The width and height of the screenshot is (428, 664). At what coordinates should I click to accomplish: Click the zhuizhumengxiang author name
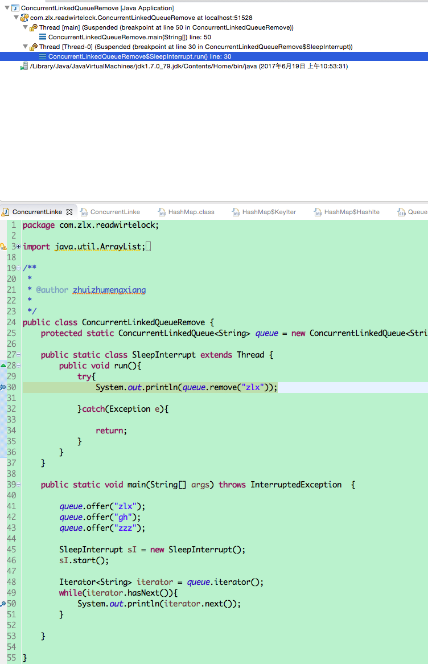(109, 290)
